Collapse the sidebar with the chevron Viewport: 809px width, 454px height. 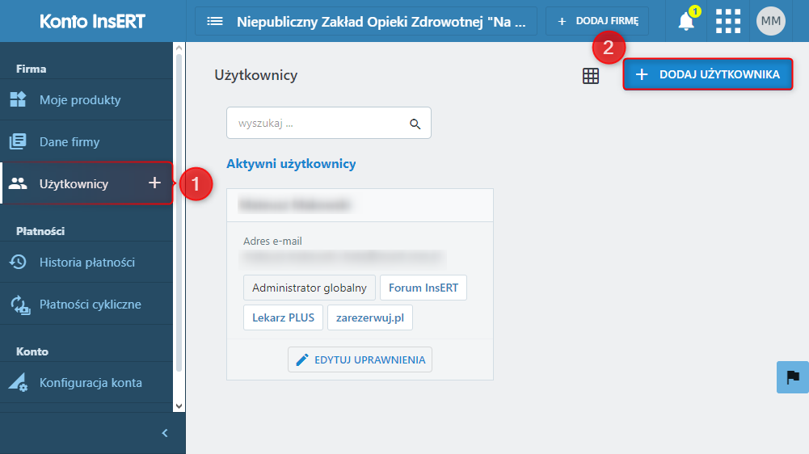tap(165, 433)
